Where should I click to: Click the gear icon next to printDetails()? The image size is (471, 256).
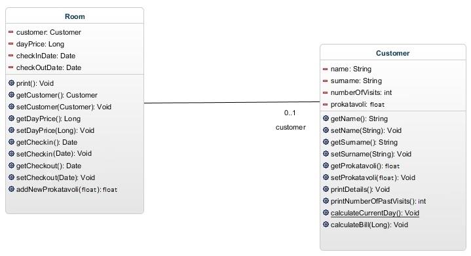326,189
